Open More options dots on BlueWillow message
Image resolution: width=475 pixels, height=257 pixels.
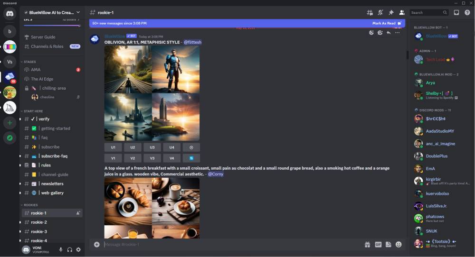point(397,33)
